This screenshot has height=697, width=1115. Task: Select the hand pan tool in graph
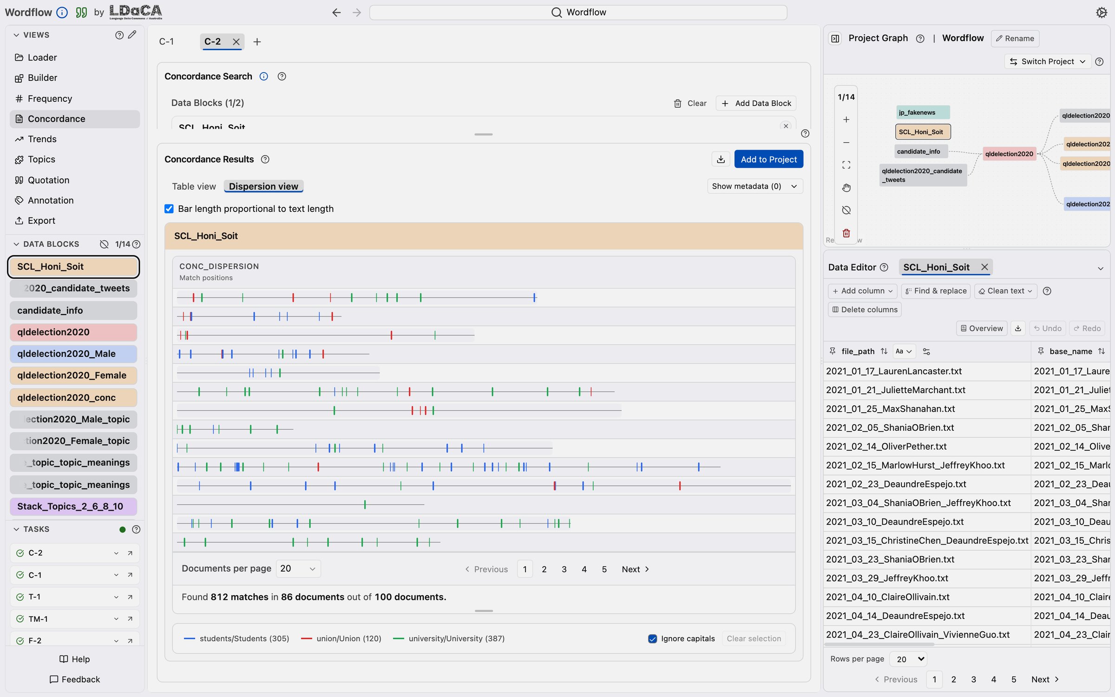click(x=846, y=188)
